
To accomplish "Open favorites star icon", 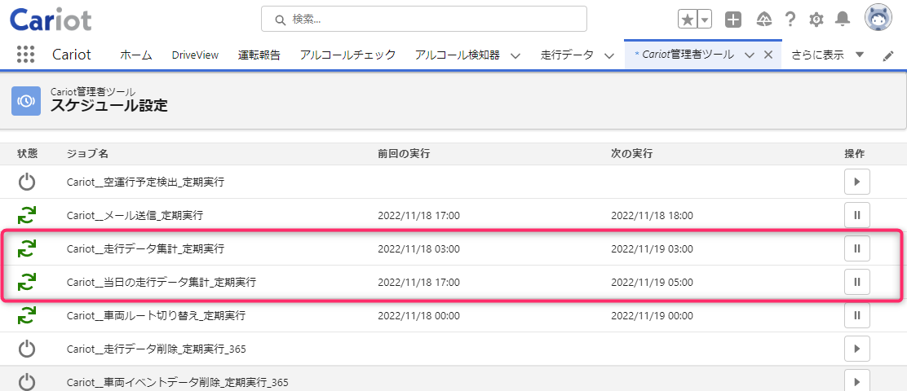I will click(688, 20).
